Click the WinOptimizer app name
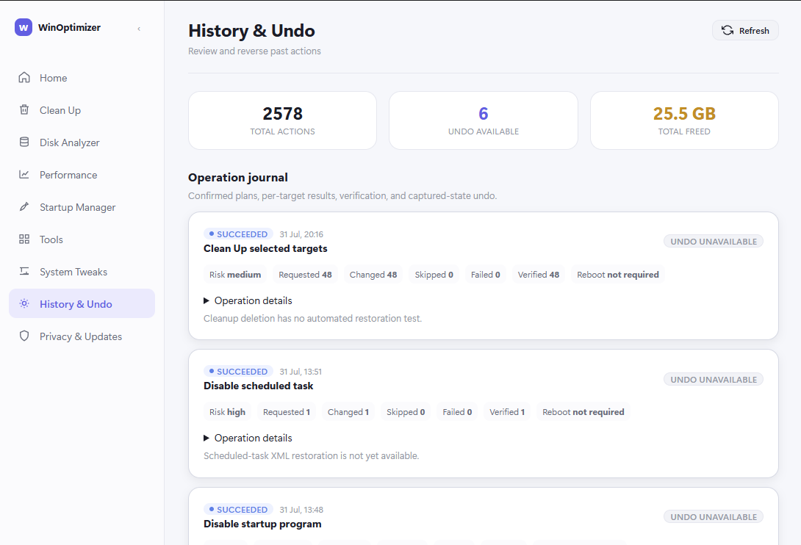 coord(70,28)
